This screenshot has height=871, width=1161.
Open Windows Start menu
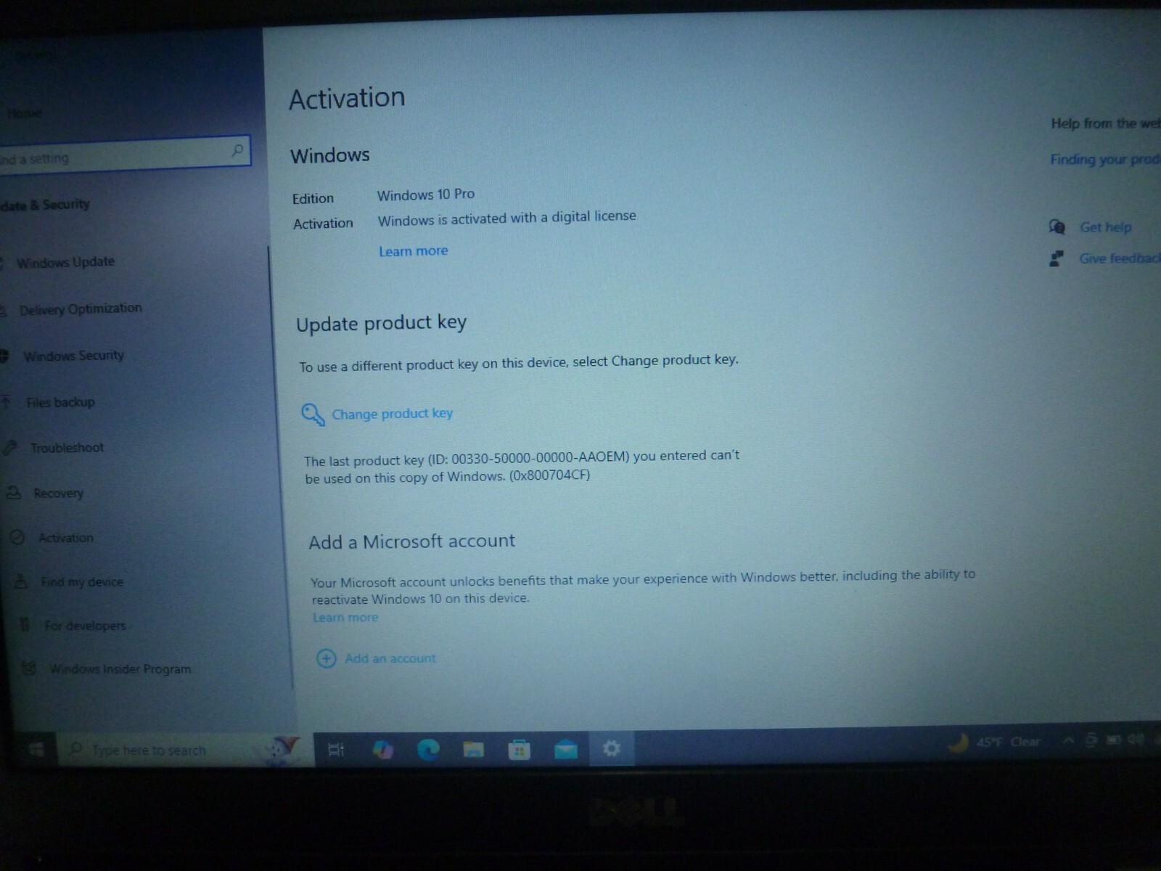click(36, 750)
